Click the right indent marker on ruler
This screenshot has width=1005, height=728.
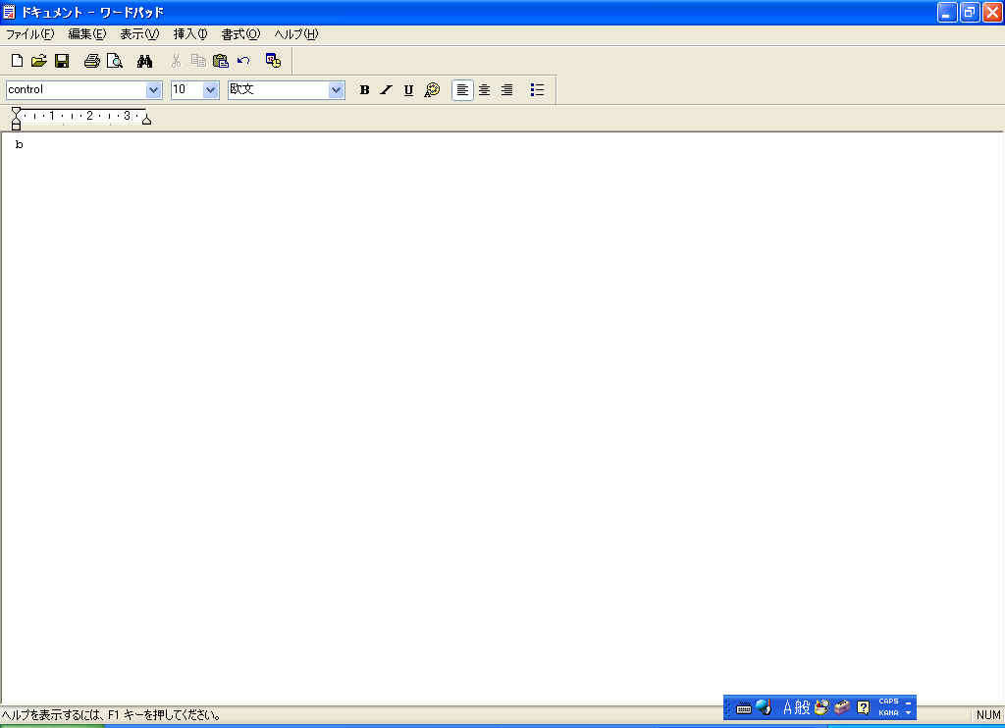(x=147, y=119)
